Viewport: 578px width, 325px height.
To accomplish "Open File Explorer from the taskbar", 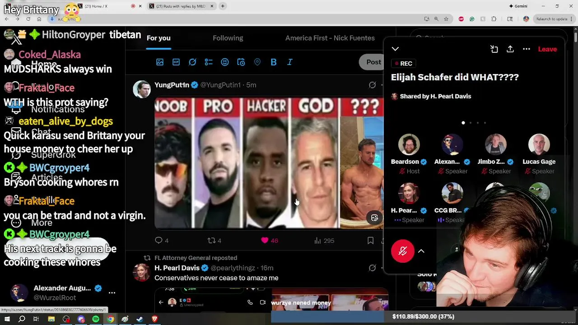I will pyautogui.click(x=51, y=319).
